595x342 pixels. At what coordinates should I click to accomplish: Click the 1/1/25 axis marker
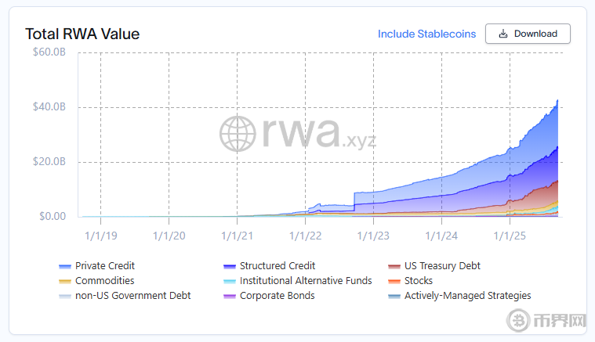[x=510, y=234]
